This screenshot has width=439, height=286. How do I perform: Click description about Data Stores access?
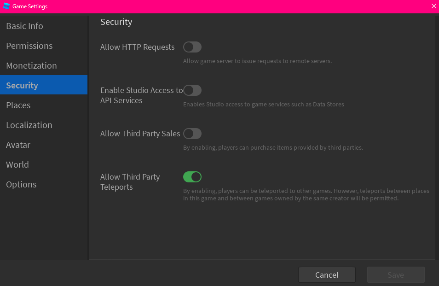pyautogui.click(x=264, y=104)
